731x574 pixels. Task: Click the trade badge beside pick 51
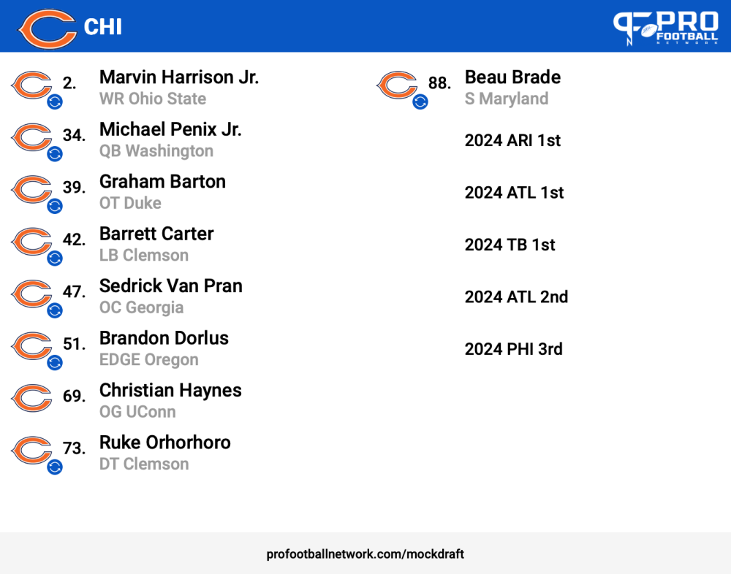point(55,362)
